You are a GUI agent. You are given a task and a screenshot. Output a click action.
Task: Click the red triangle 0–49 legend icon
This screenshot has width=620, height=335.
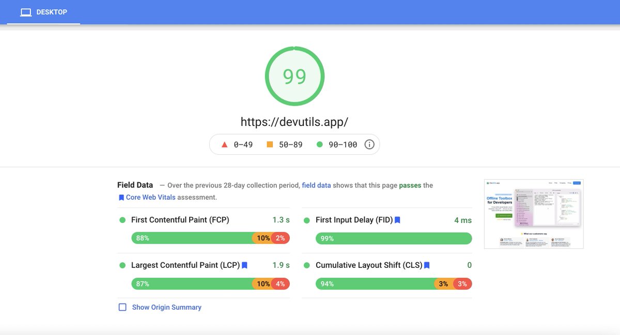click(x=224, y=145)
